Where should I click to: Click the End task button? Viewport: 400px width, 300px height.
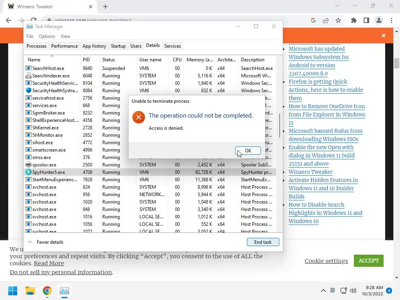coord(263,242)
